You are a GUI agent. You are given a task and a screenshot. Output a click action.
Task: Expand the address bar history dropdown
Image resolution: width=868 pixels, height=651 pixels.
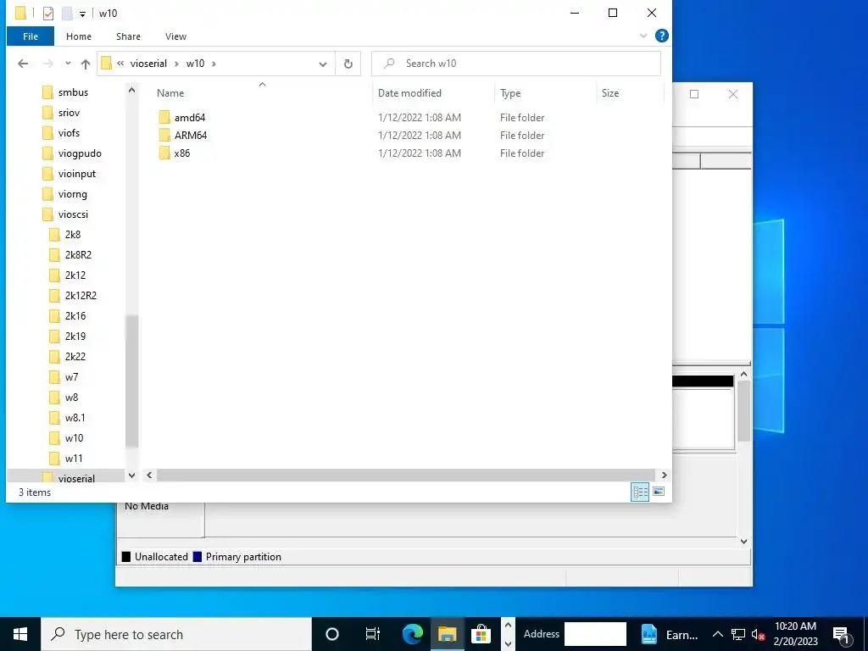point(323,64)
